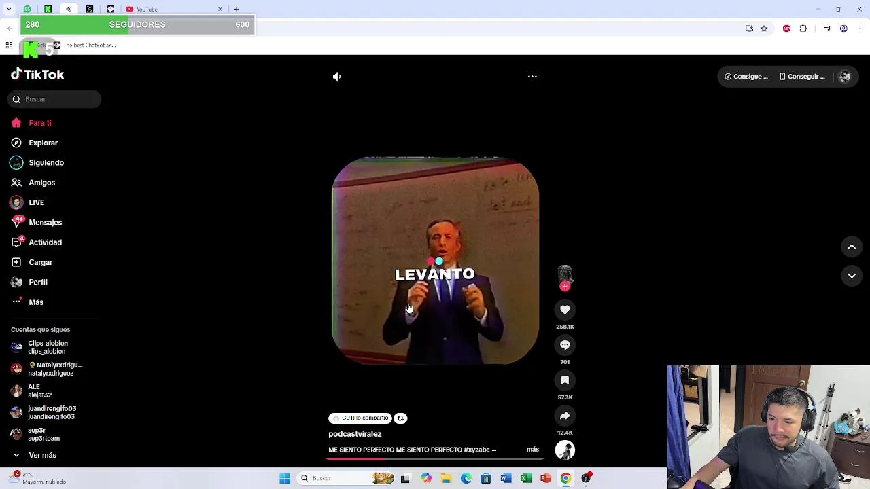Open the video three-dots options menu
Image resolution: width=870 pixels, height=489 pixels.
(532, 77)
